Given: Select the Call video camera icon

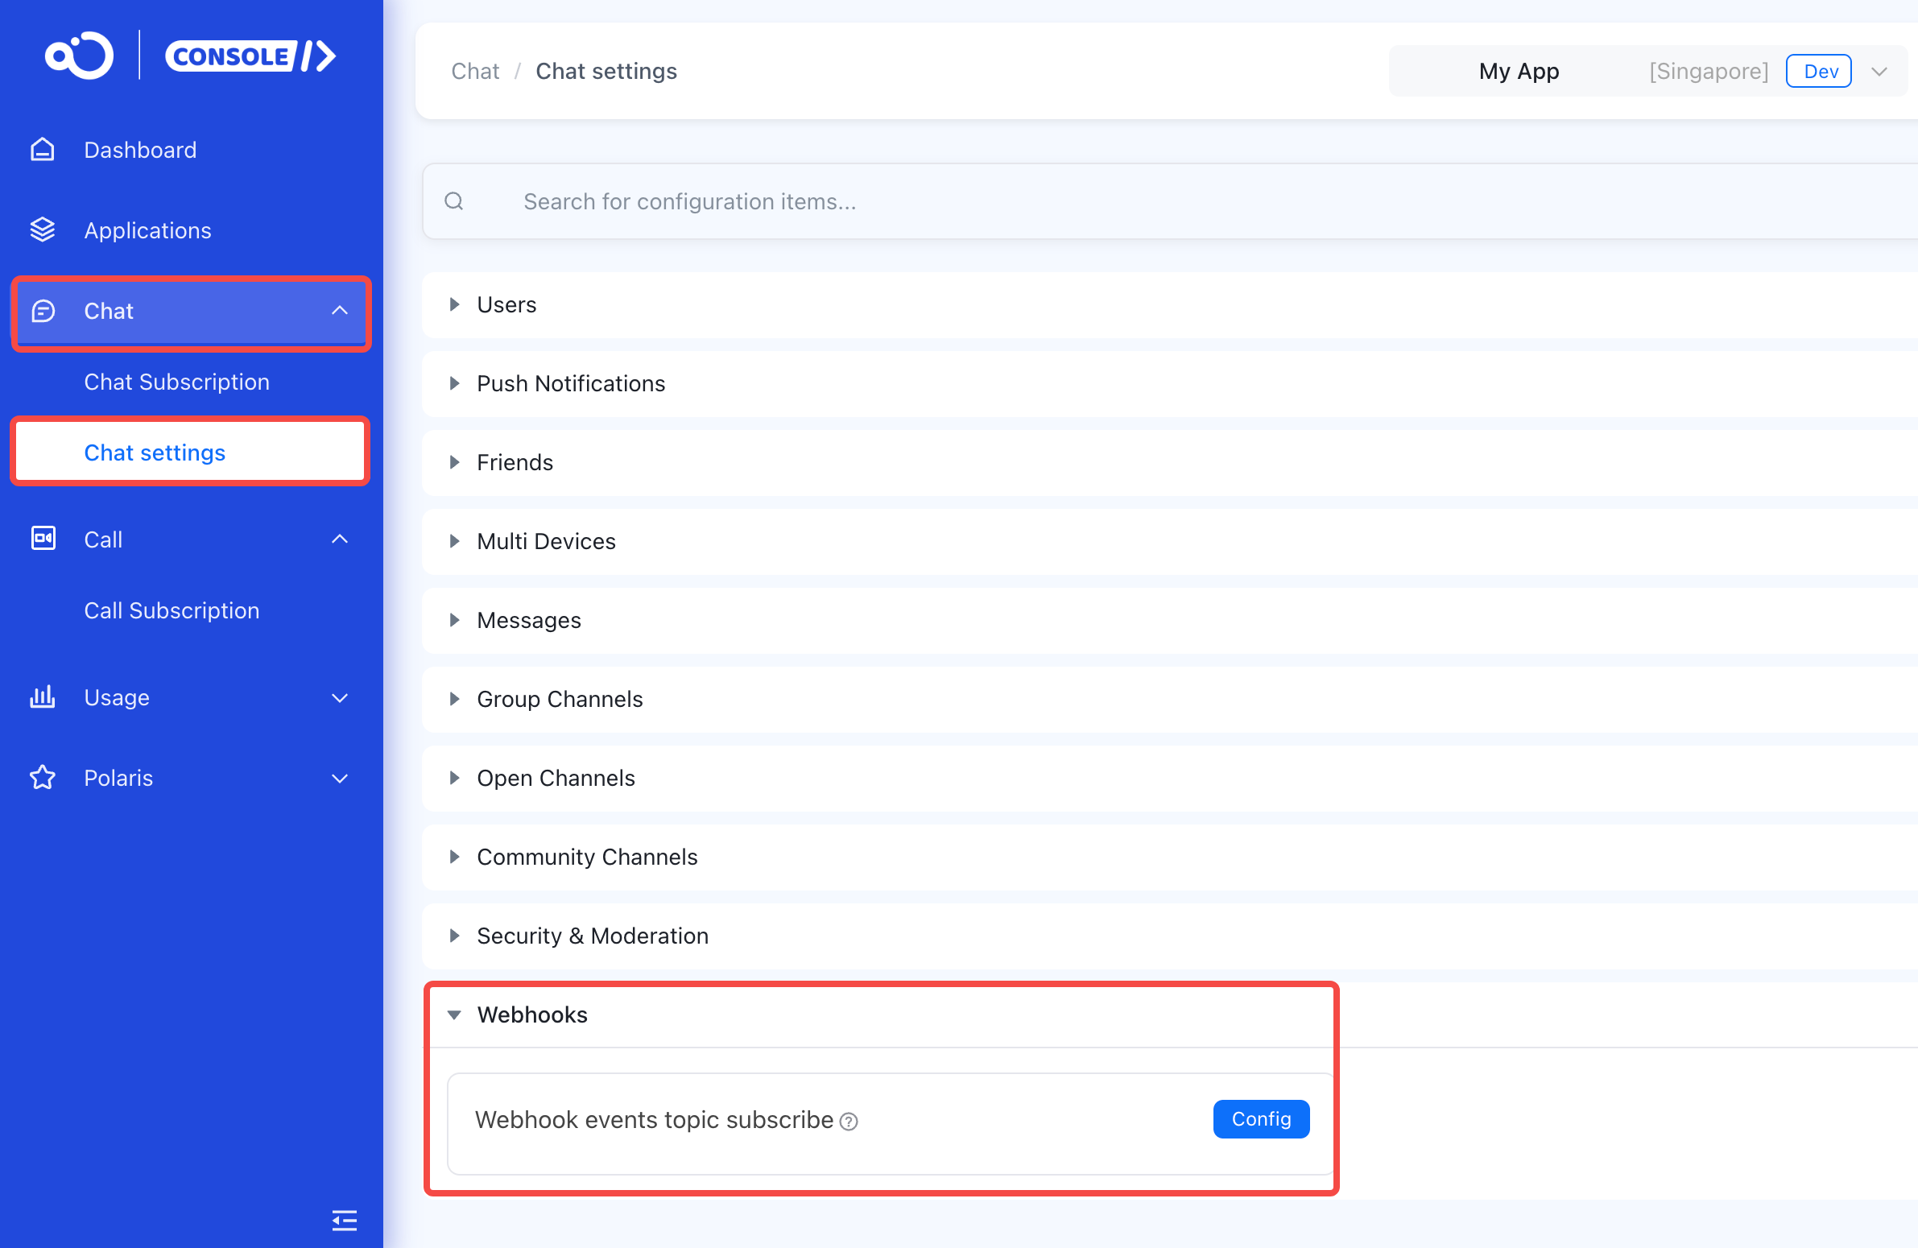Looking at the screenshot, I should tap(43, 539).
